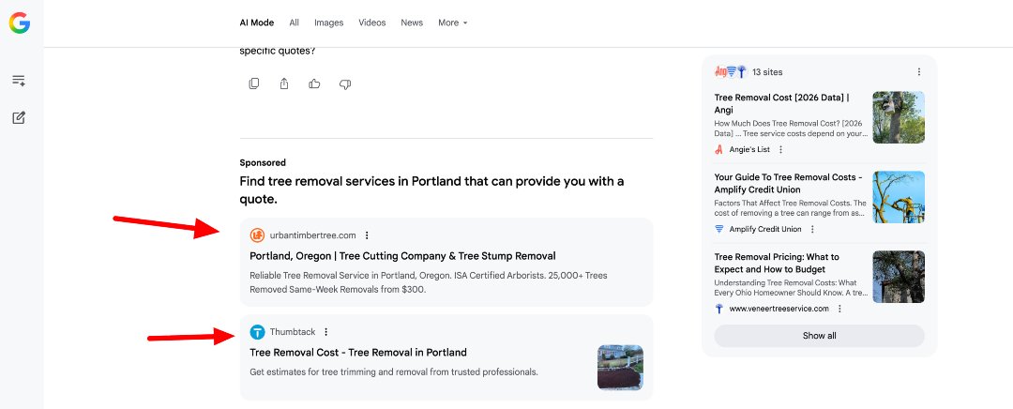1013x409 pixels.
Task: Switch to AI Mode tab
Action: 256,23
